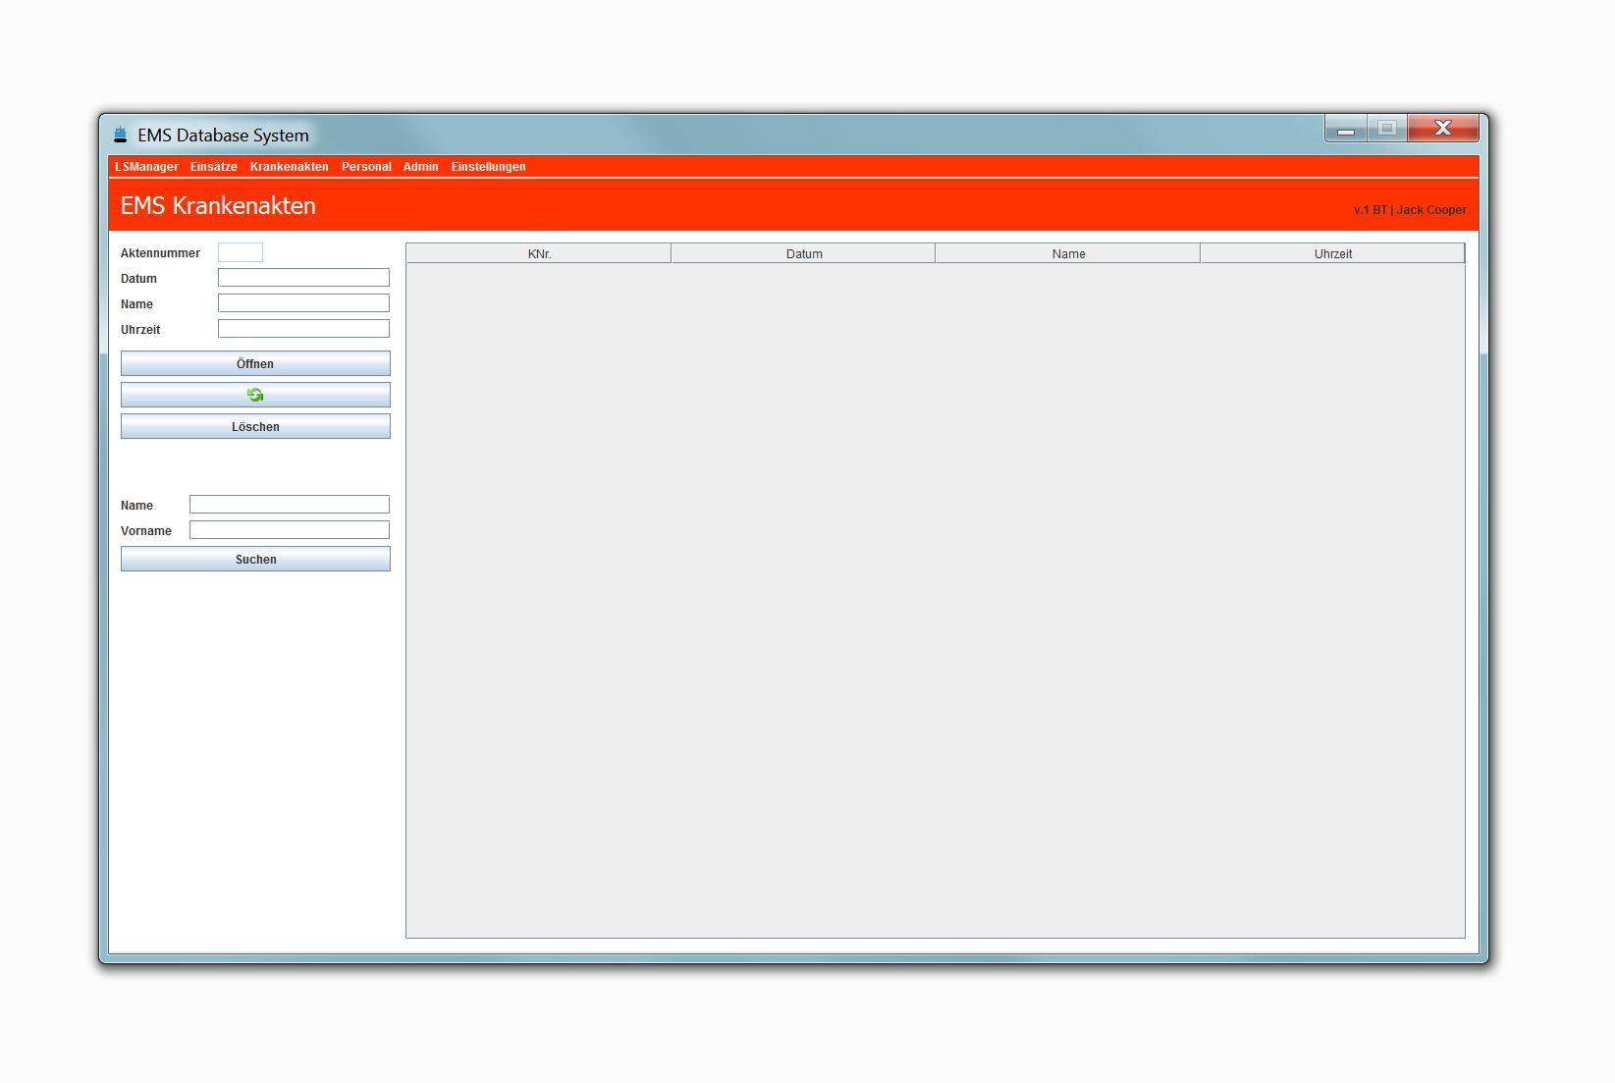Open the Personal menu
This screenshot has width=1615, height=1083.
point(366,167)
